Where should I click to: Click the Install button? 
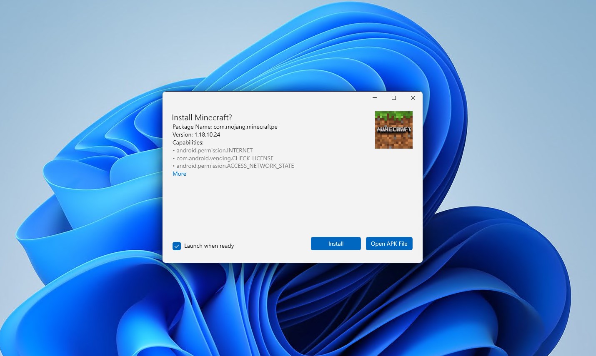(x=336, y=244)
